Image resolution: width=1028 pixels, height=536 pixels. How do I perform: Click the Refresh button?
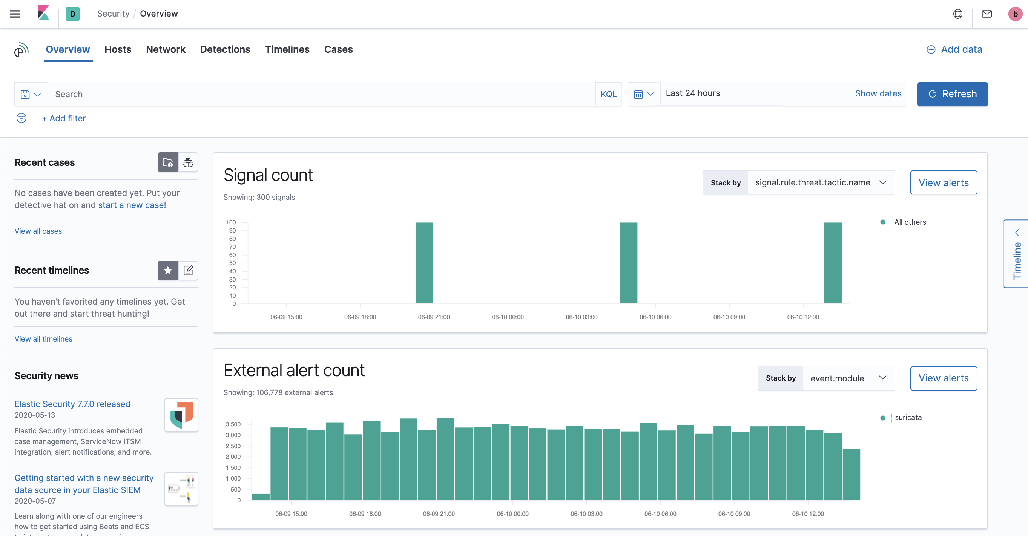click(x=952, y=94)
